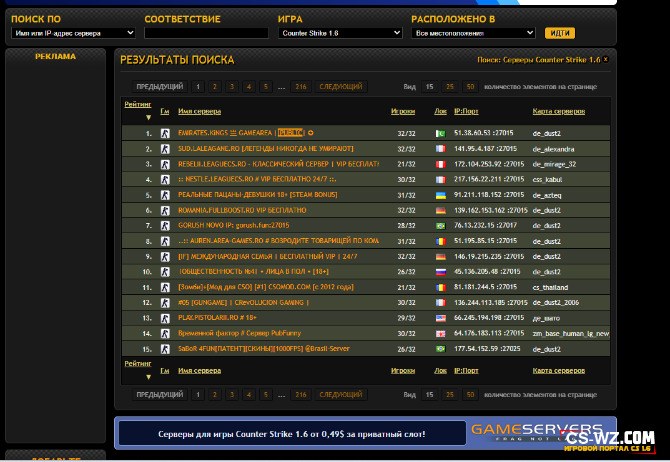Open the SUD.LALEAGANE.RO server link
This screenshot has height=462, width=670.
(x=265, y=149)
